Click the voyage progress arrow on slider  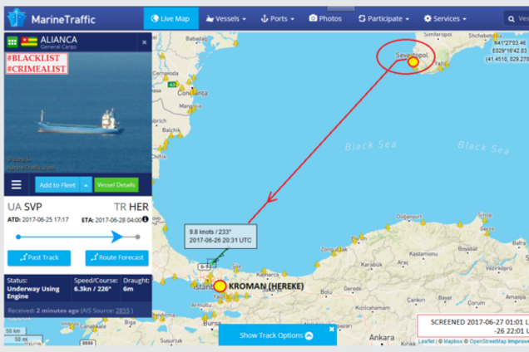(x=116, y=237)
